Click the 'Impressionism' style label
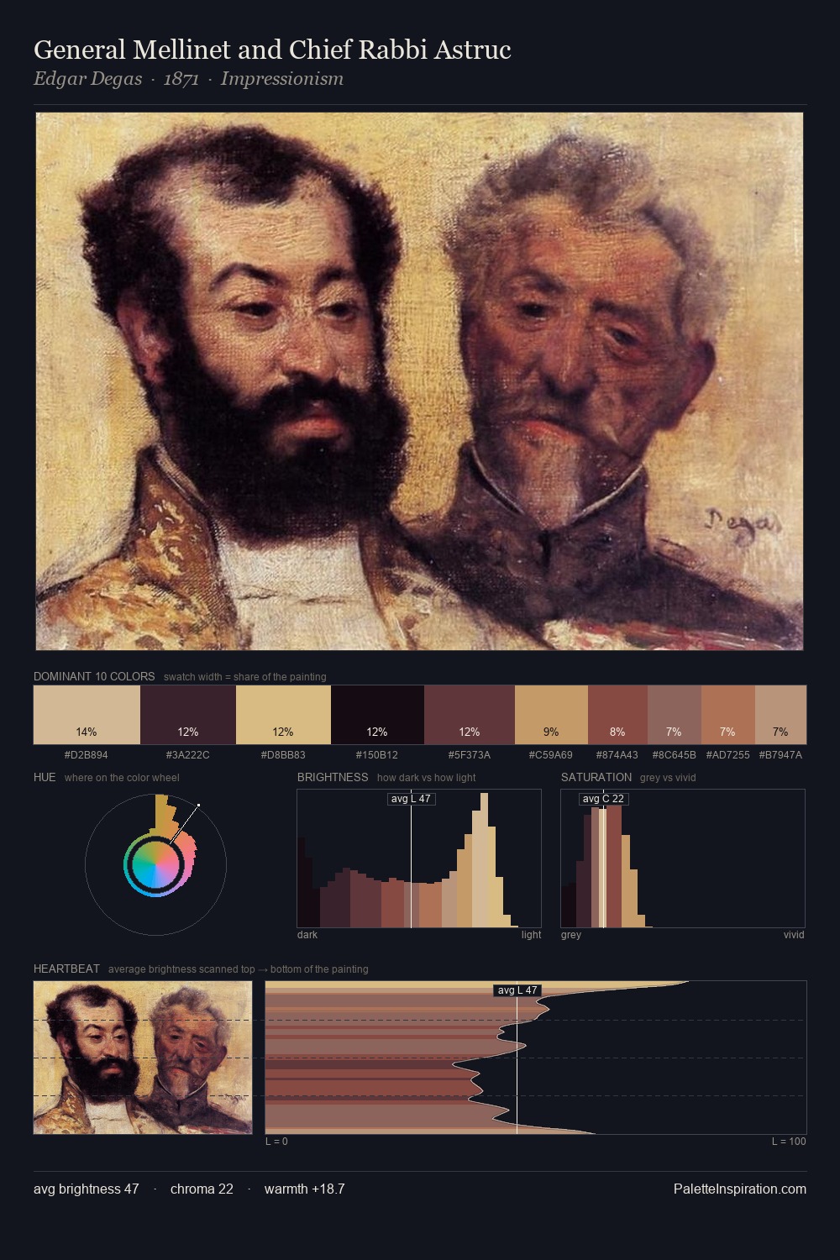Viewport: 840px width, 1260px height. point(282,79)
